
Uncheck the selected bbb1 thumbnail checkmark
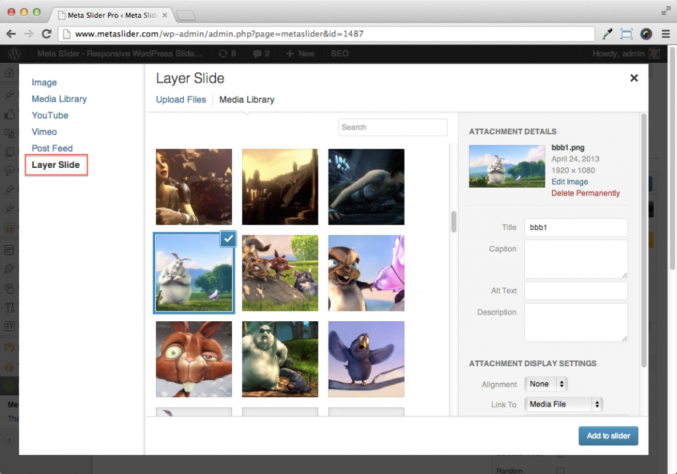227,239
